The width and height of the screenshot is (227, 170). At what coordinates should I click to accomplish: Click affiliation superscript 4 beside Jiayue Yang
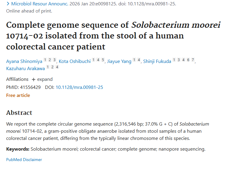coord(139,60)
